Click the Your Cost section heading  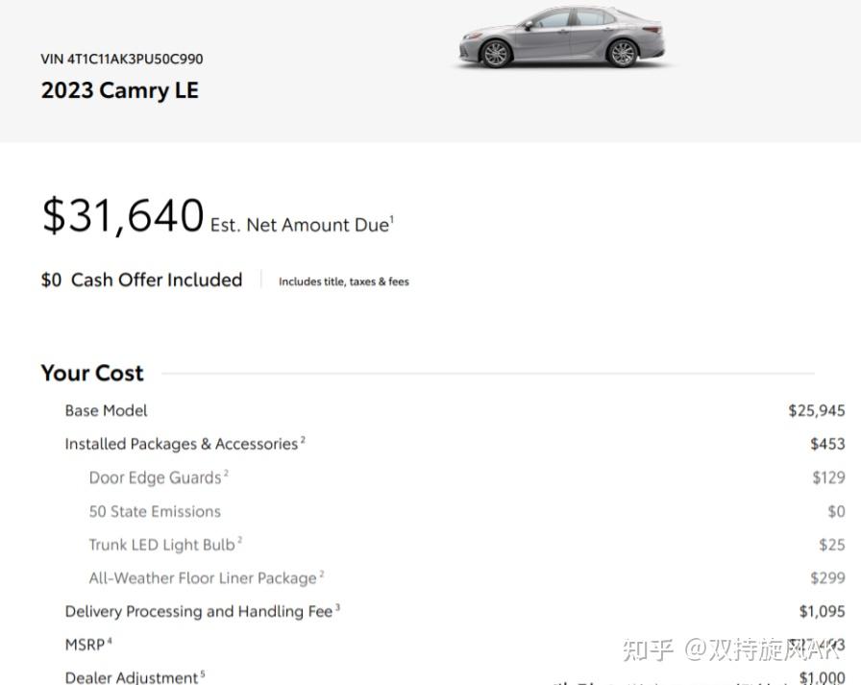tap(92, 373)
